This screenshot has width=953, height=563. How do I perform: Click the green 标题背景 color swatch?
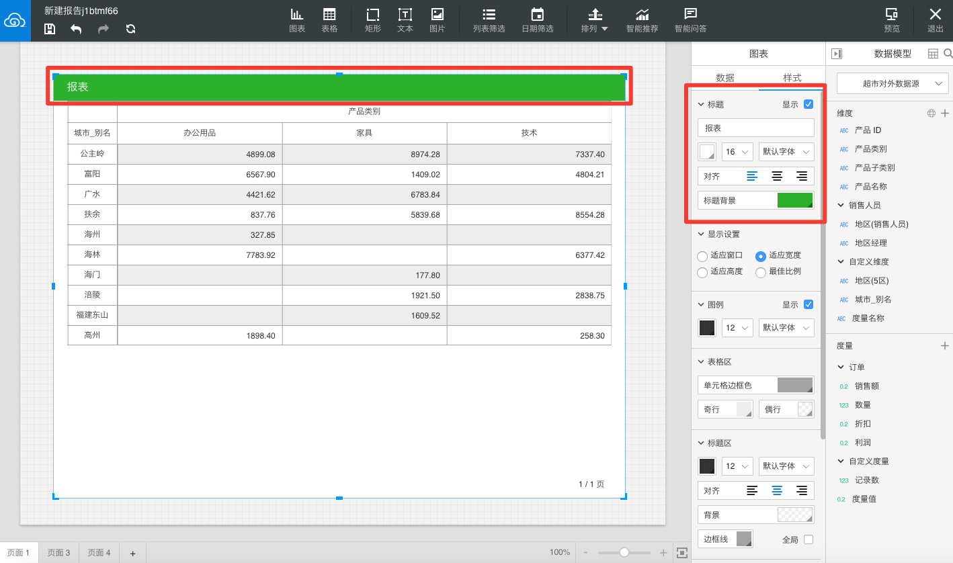click(x=795, y=200)
